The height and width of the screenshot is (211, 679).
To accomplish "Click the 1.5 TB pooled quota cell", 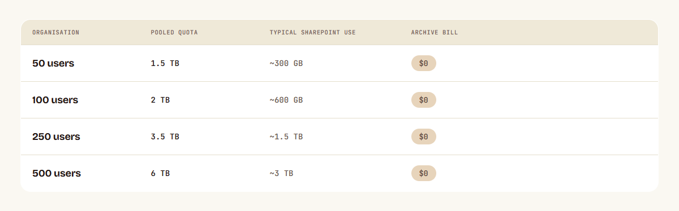I will 165,63.
